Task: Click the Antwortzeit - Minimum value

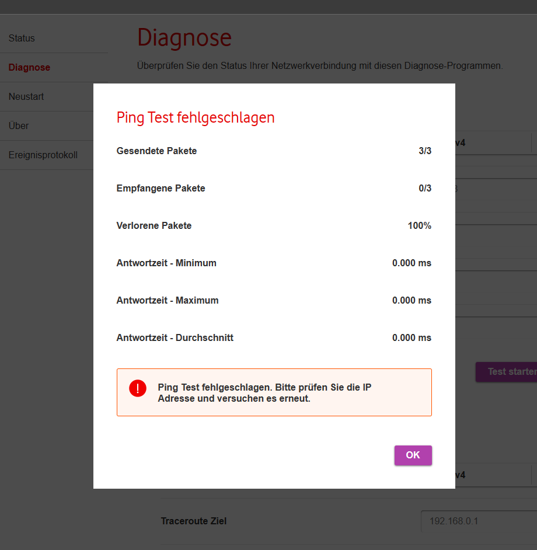Action: [412, 263]
